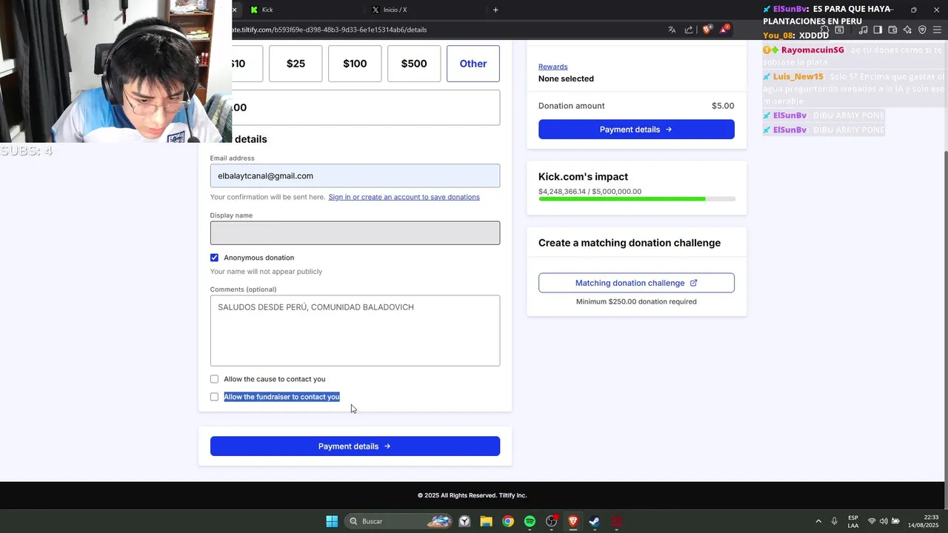Open the Brave Wallet icon
Viewport: 948px width, 533px height.
tap(892, 30)
